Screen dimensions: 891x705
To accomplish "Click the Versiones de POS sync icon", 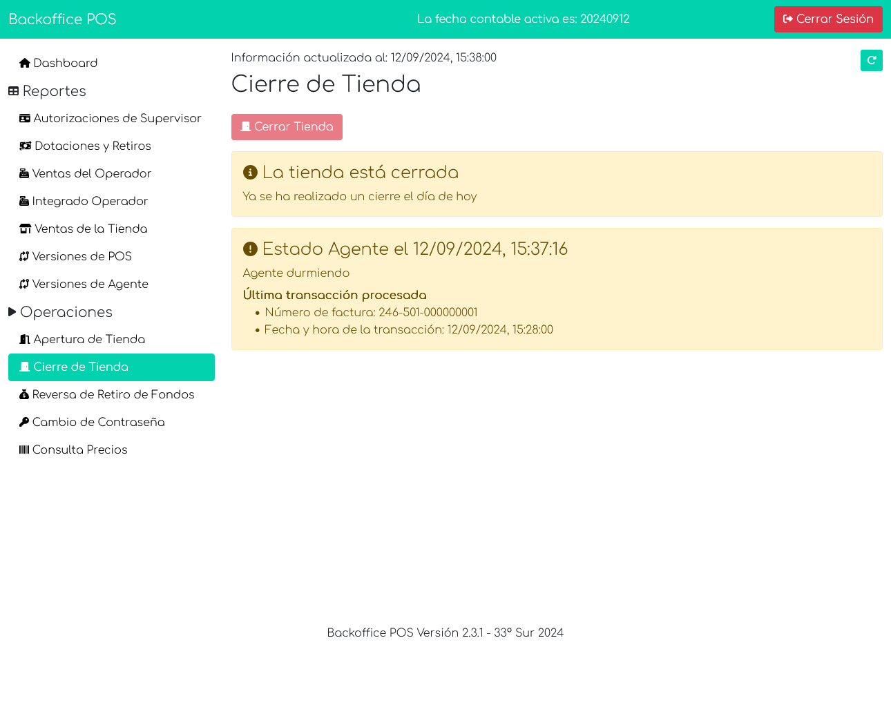I will point(24,256).
